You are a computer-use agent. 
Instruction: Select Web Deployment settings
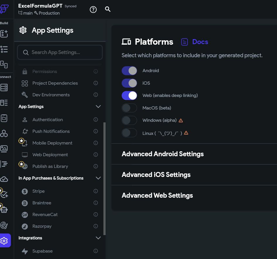pyautogui.click(x=60, y=155)
